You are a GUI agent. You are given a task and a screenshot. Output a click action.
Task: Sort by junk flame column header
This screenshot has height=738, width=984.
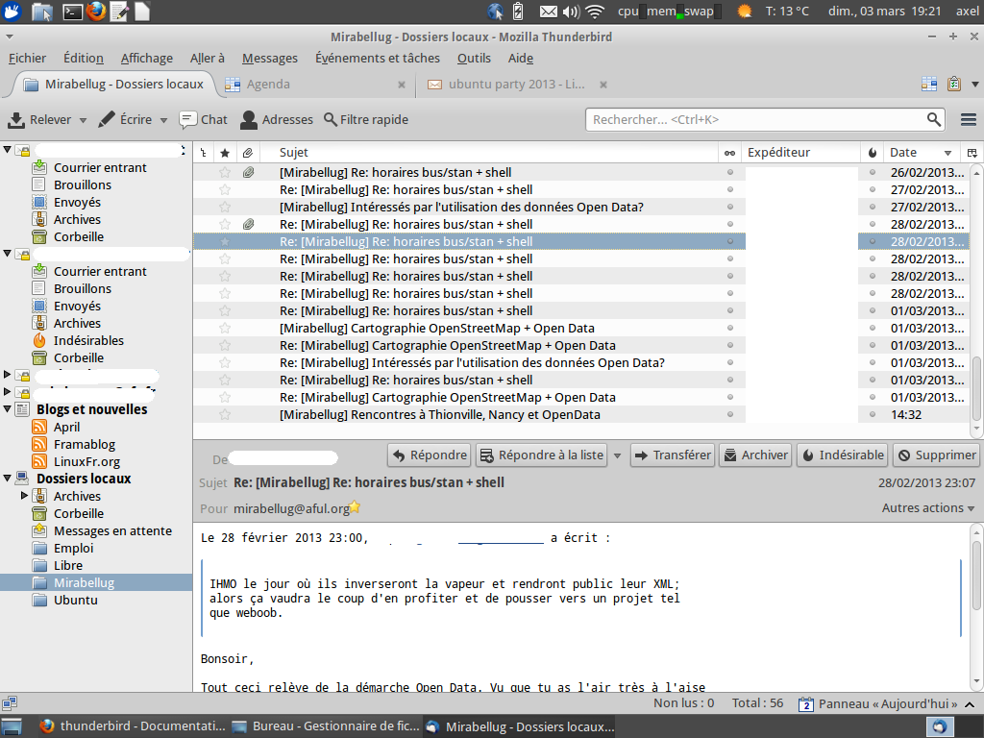(x=873, y=153)
